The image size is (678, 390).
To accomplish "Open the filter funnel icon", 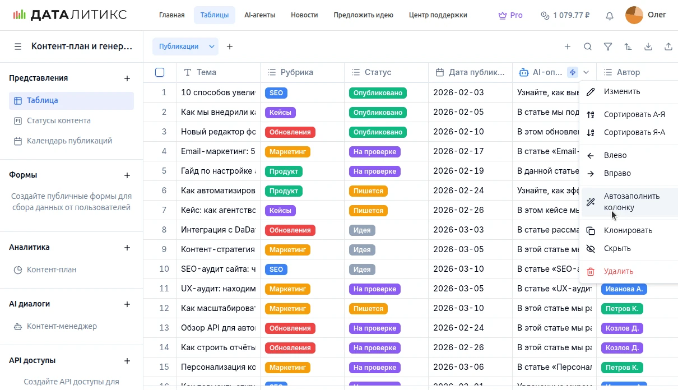I will [x=607, y=47].
